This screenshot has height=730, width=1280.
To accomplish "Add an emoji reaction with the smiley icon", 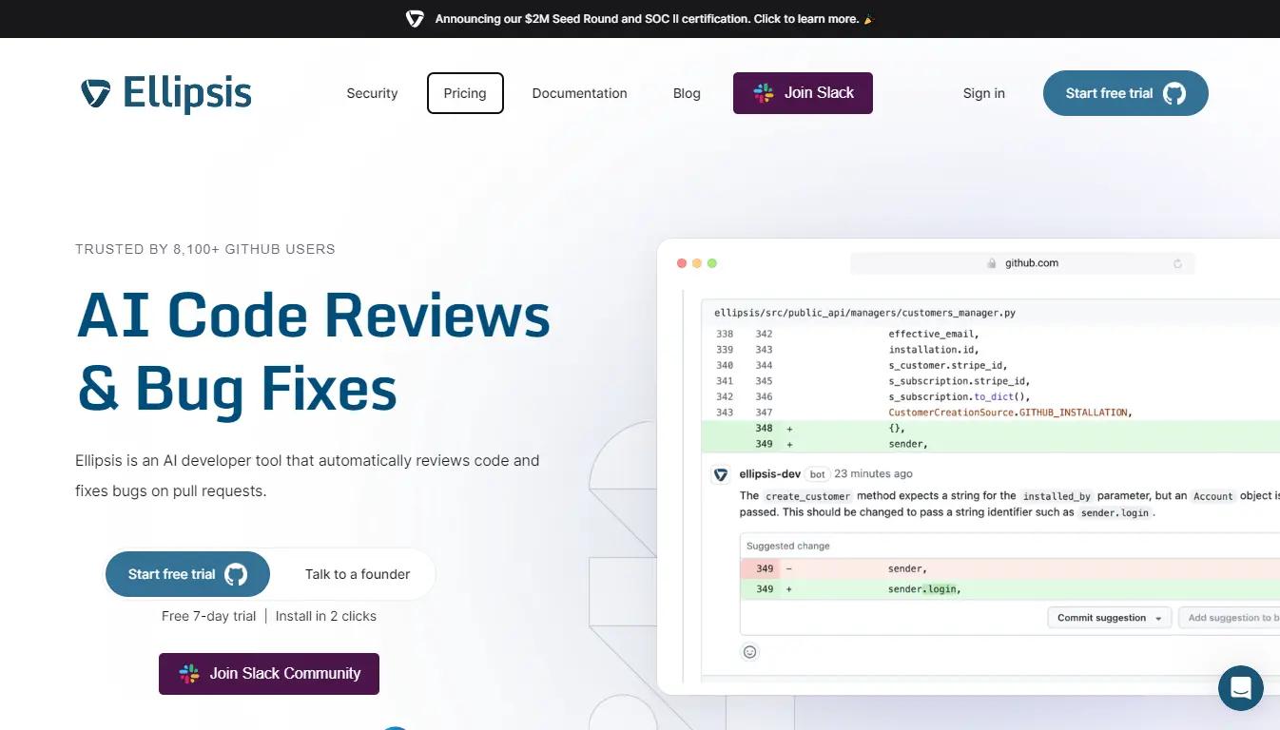I will tap(749, 652).
